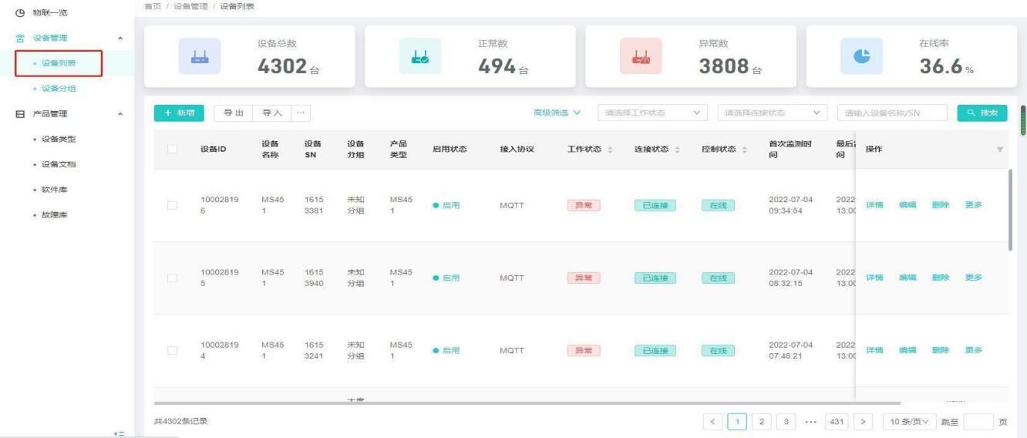Click the abnormal devices warning icon
Viewport: 1027px width, 438px height.
tap(641, 56)
